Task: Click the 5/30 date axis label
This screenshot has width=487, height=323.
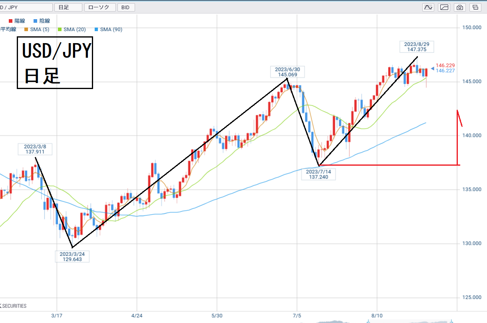Action: 217,315
